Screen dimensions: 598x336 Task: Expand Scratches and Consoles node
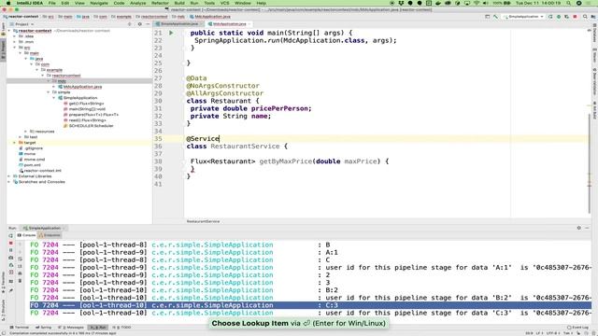click(x=9, y=182)
